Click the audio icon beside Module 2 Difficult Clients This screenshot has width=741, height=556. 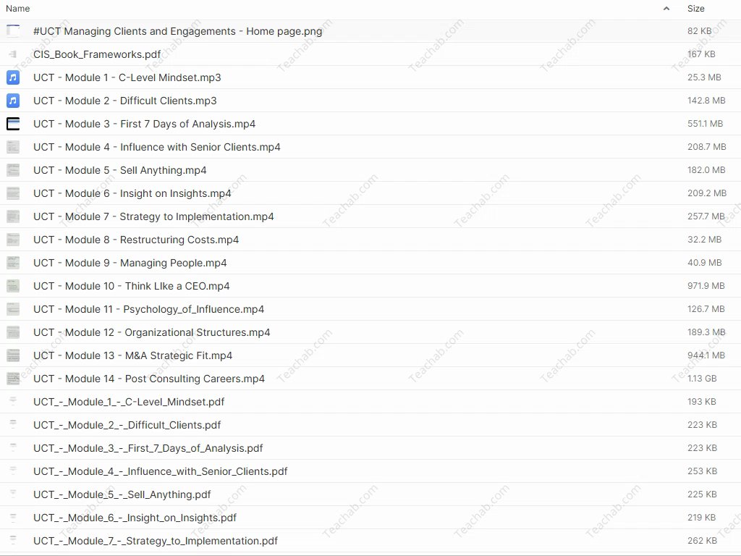(13, 101)
